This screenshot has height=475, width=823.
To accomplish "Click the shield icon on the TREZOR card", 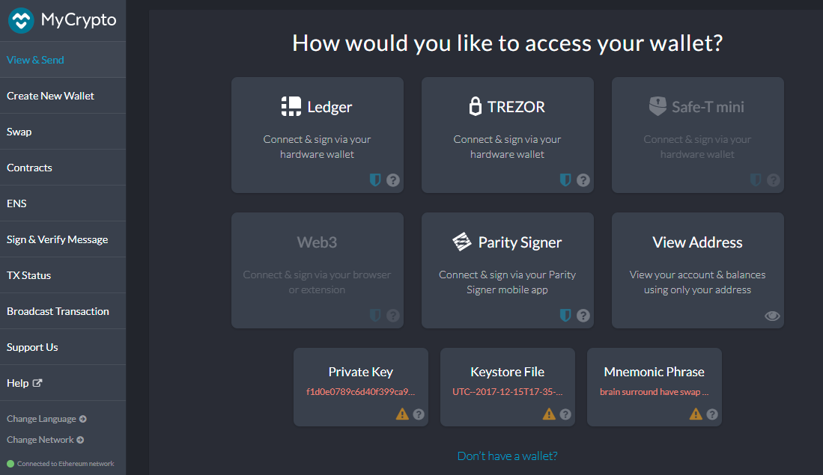I will point(565,180).
